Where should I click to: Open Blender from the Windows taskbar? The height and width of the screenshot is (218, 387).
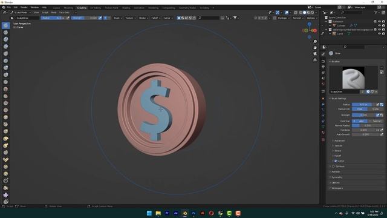coord(184,213)
